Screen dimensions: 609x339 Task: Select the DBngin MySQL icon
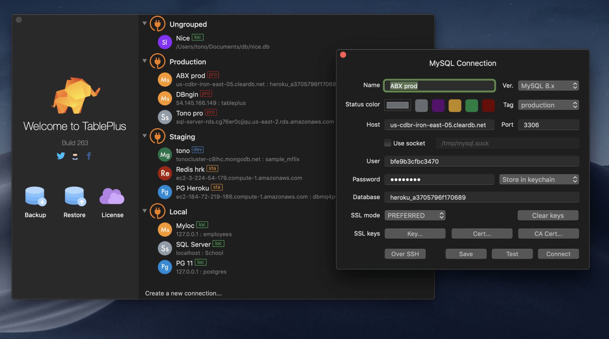[165, 98]
